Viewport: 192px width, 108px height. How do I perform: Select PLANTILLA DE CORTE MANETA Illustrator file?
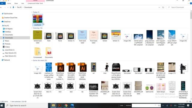coord(71,67)
